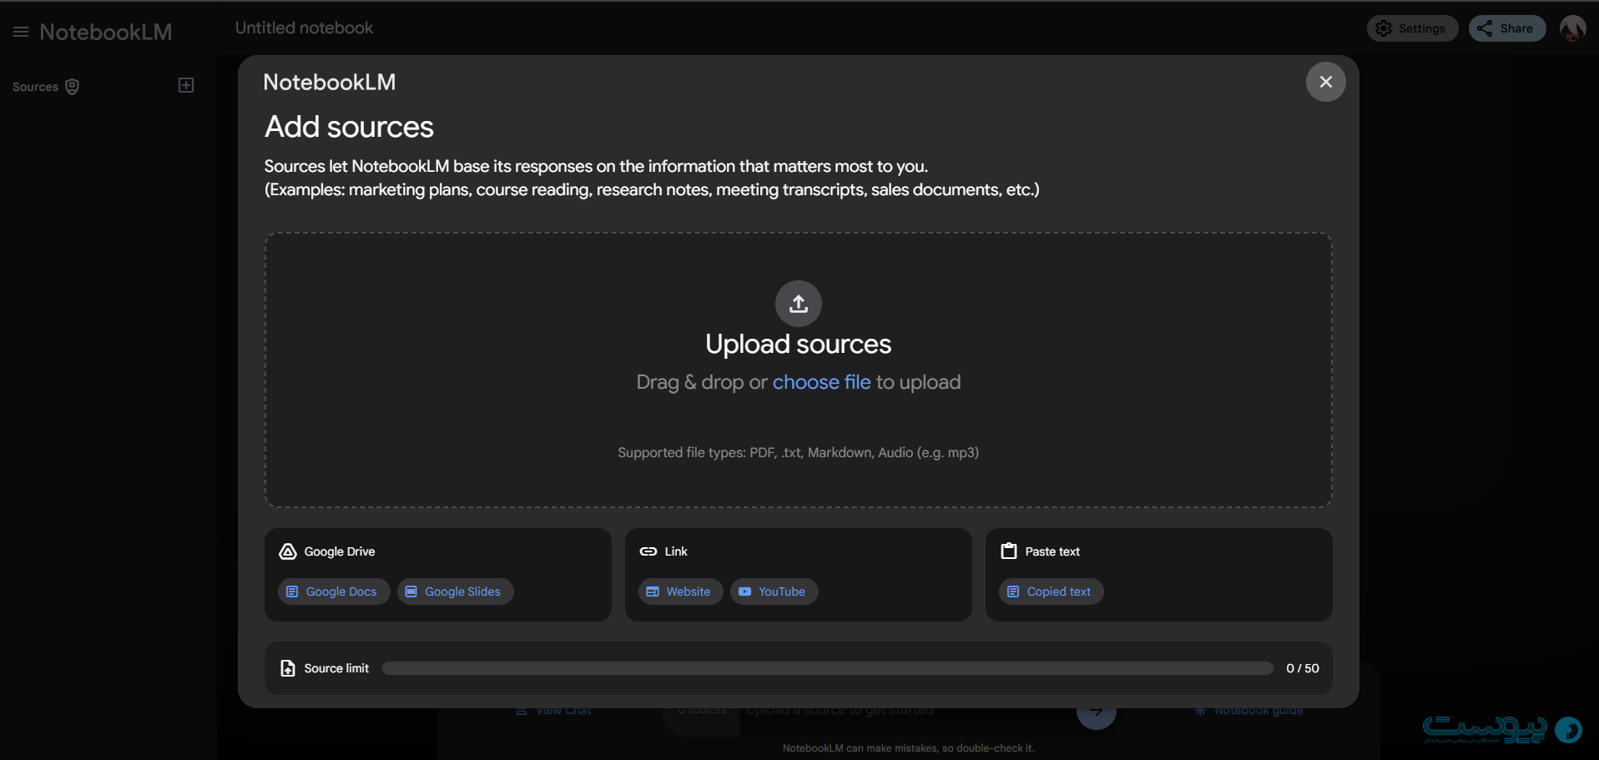This screenshot has width=1599, height=760.
Task: Add a YouTube link source
Action: pos(774,591)
